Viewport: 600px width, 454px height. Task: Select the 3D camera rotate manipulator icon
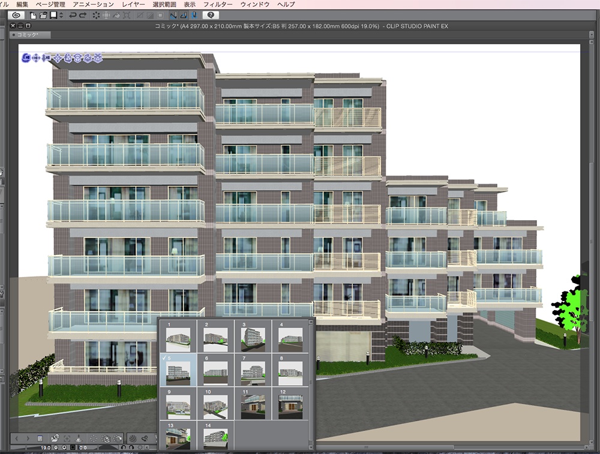(x=26, y=58)
